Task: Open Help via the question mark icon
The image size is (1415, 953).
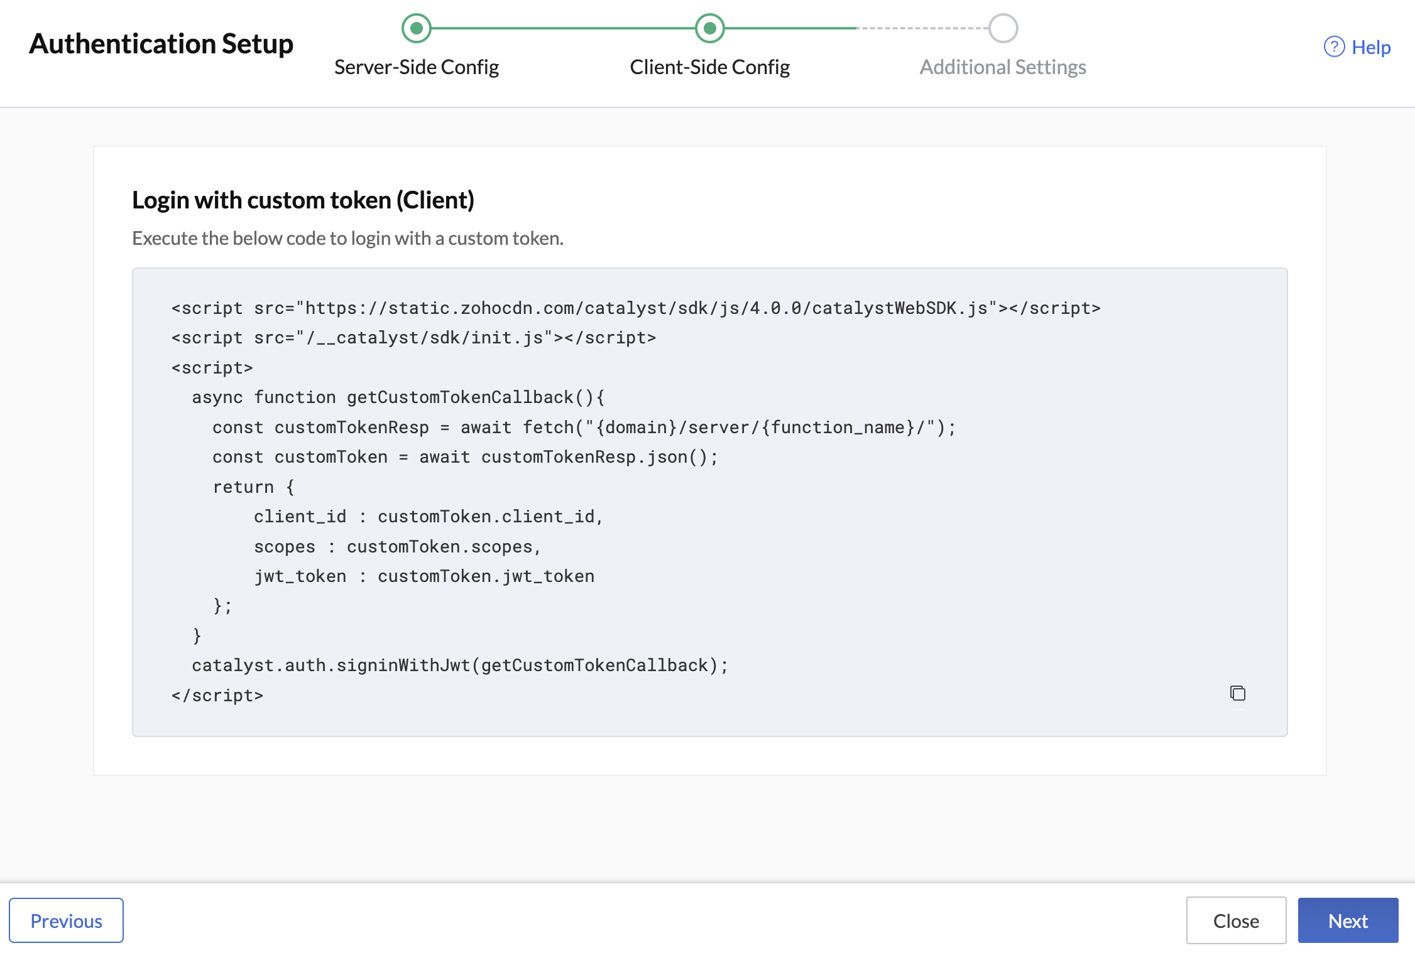Action: [x=1333, y=46]
